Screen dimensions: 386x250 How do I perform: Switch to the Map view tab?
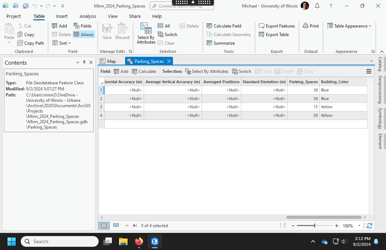(x=108, y=61)
